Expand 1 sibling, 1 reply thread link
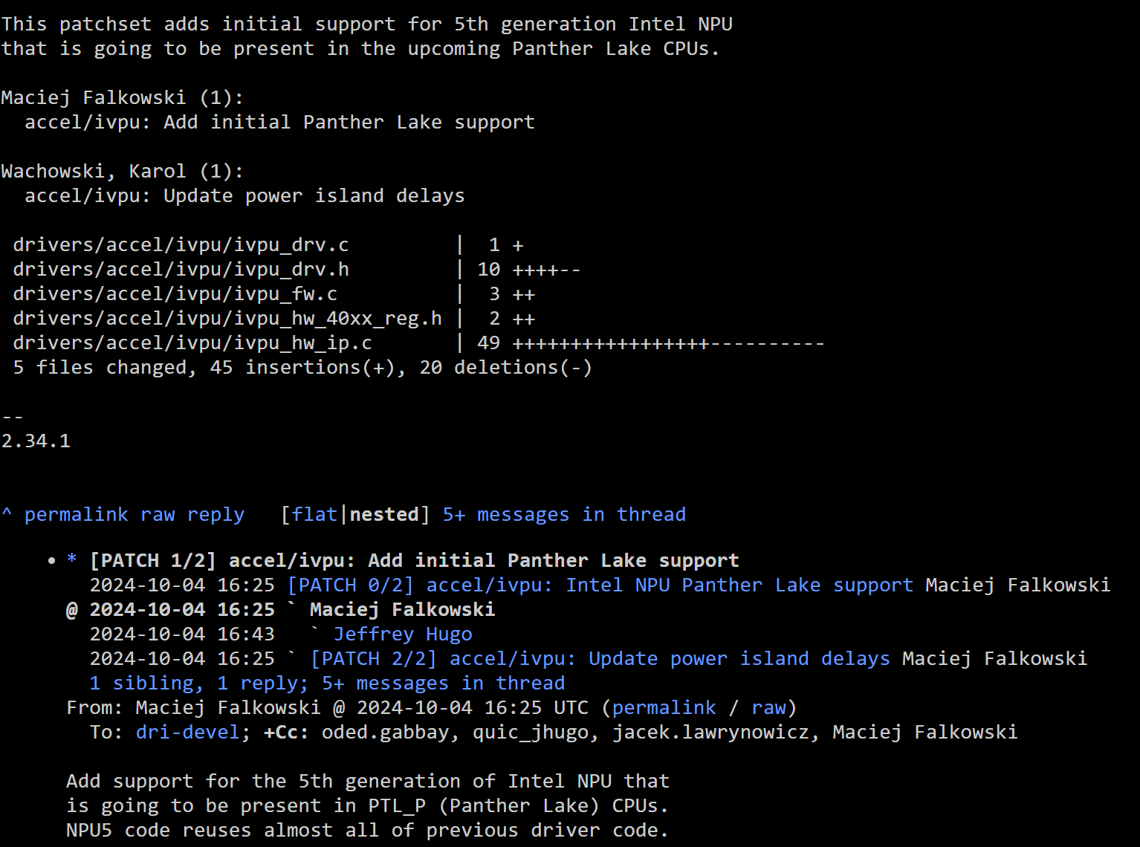 pyautogui.click(x=327, y=683)
